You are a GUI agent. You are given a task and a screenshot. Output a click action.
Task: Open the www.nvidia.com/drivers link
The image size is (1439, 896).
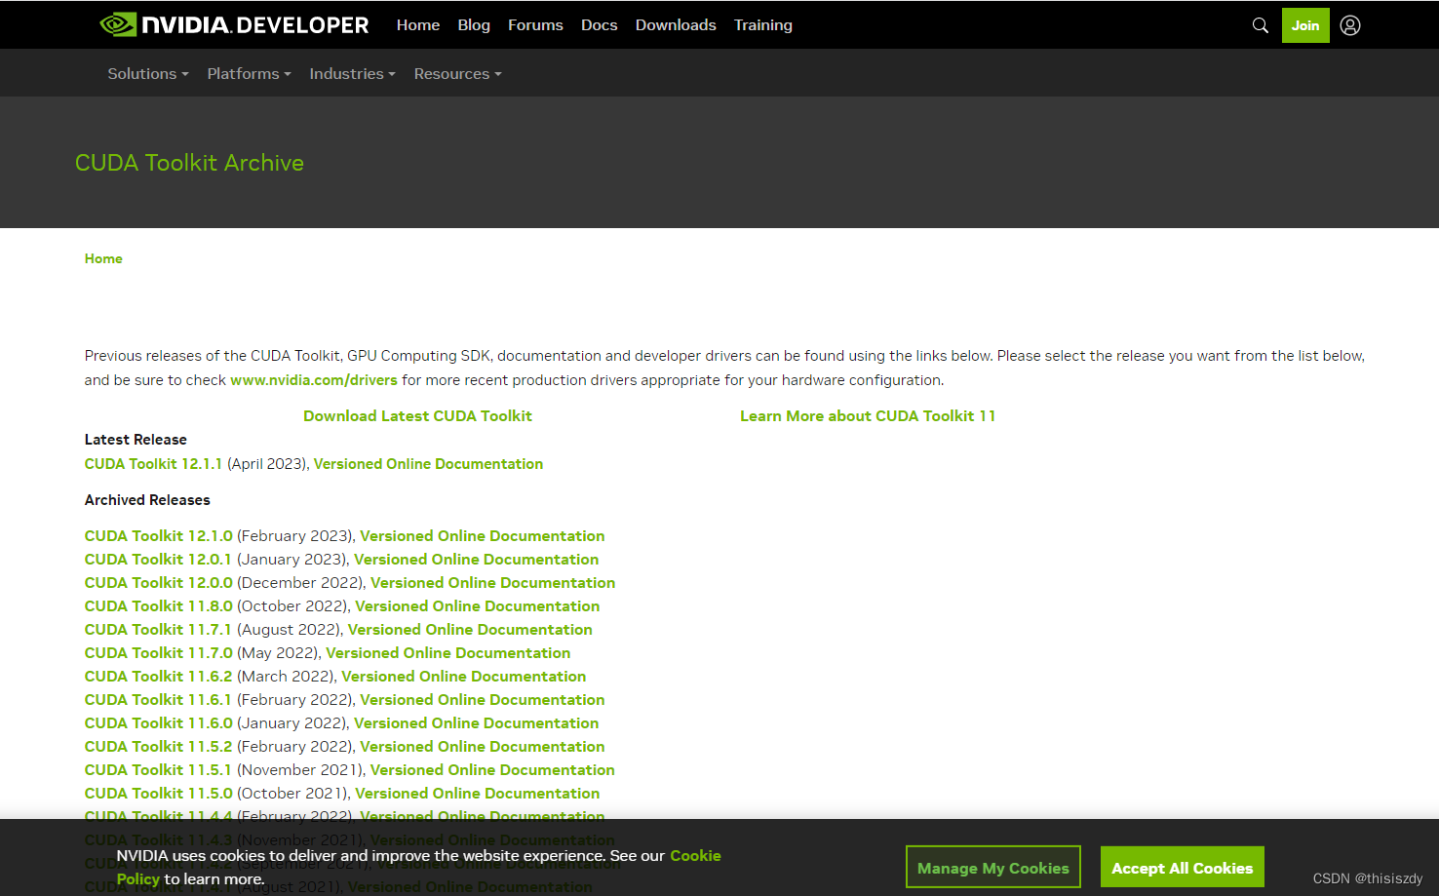coord(314,380)
